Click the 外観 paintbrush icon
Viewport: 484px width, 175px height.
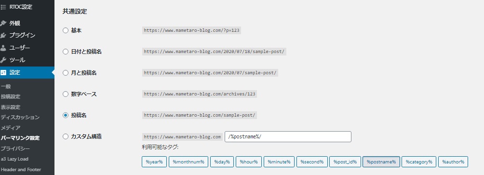(x=3, y=23)
